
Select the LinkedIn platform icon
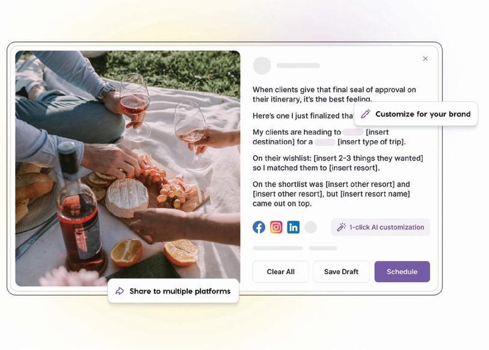pyautogui.click(x=293, y=227)
